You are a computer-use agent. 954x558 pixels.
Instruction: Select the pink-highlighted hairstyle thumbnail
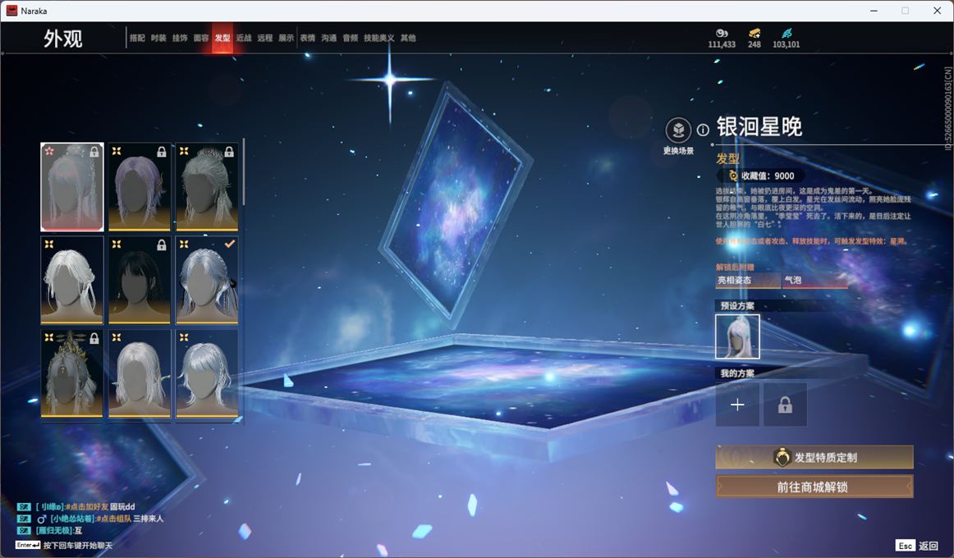click(71, 186)
